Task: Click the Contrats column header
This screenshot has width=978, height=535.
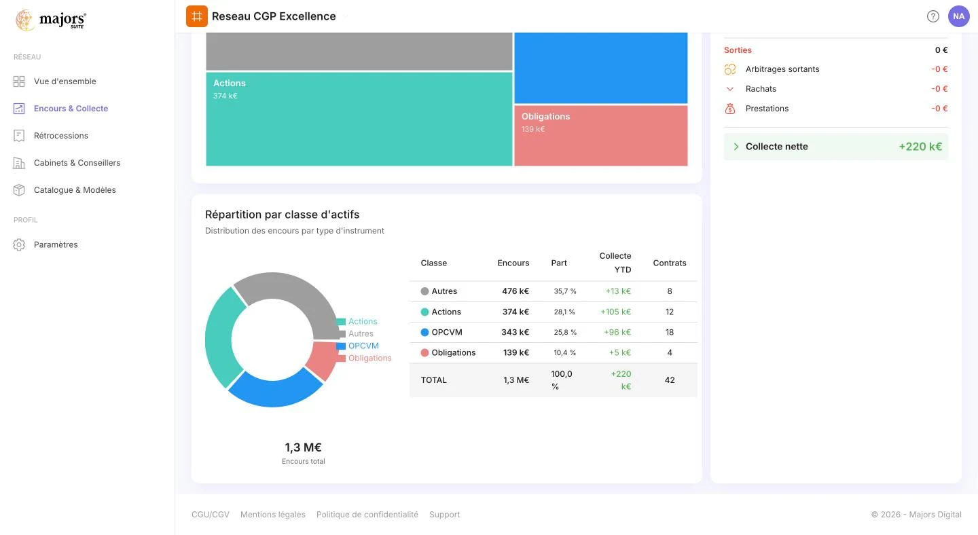Action: [670, 263]
